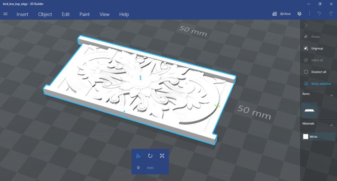The width and height of the screenshot is (337, 181).
Task: Click the Select all label
Action: (317, 60)
